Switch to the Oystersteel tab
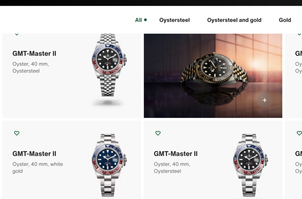Image resolution: width=302 pixels, height=199 pixels. [x=175, y=20]
